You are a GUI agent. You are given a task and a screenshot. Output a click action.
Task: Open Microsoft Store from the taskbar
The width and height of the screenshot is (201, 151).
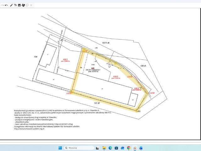tap(116, 148)
